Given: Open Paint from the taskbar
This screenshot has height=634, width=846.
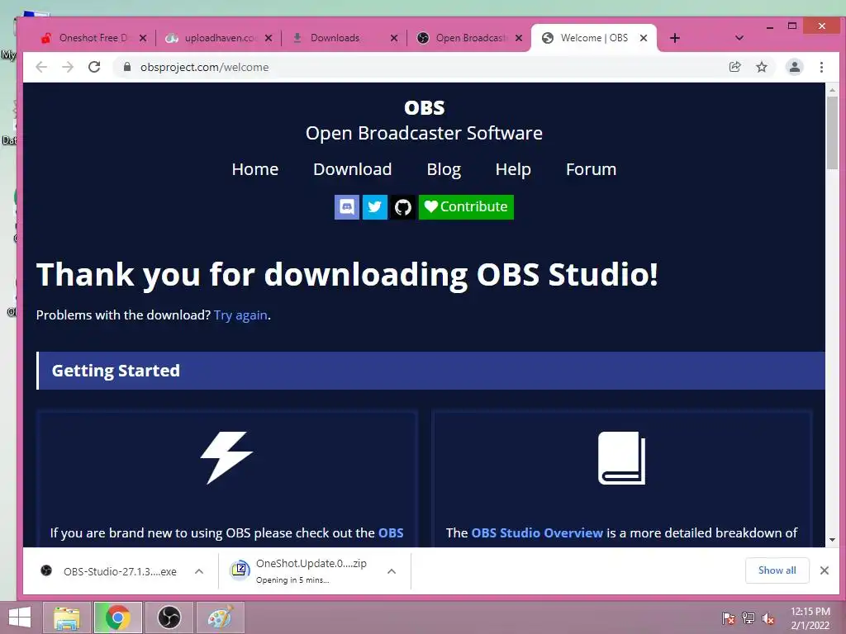Looking at the screenshot, I should (x=220, y=617).
